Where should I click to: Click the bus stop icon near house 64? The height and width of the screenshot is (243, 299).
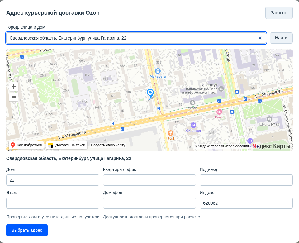click(x=22, y=57)
